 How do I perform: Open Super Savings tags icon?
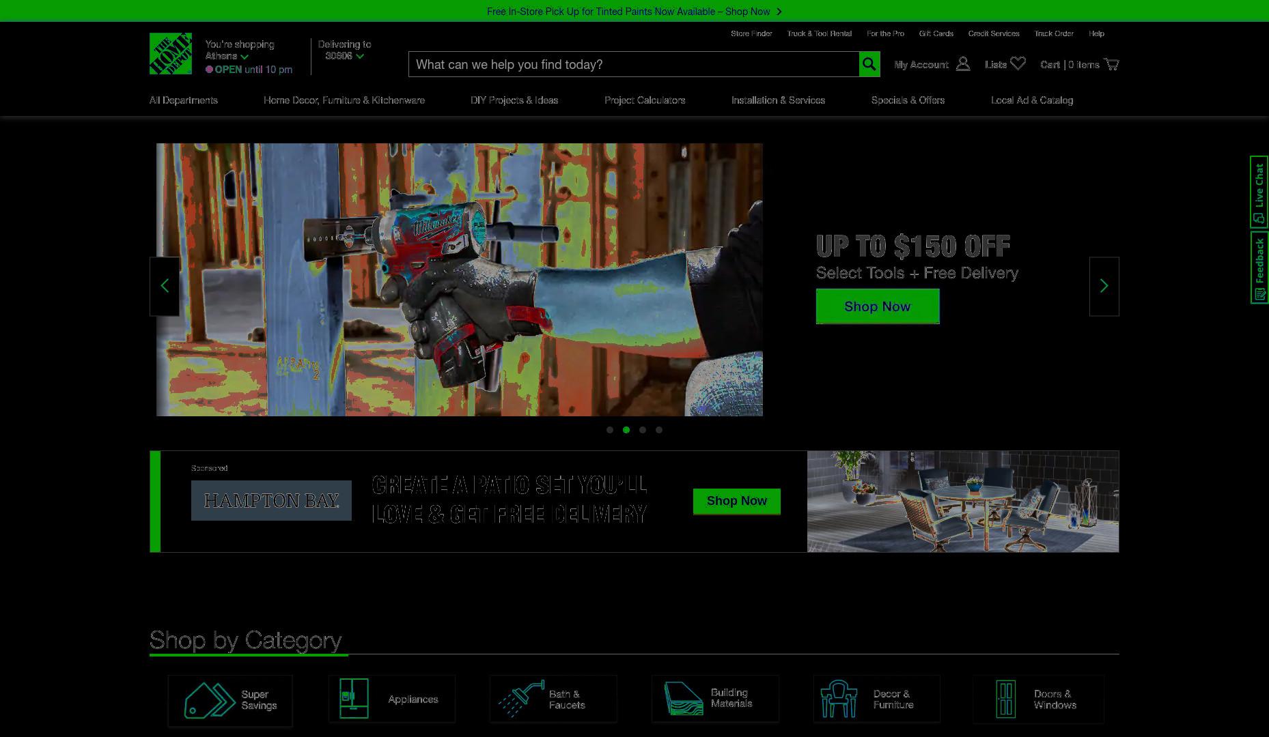pyautogui.click(x=209, y=700)
